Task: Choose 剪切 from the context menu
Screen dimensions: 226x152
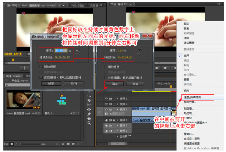Action: pyautogui.click(x=186, y=24)
